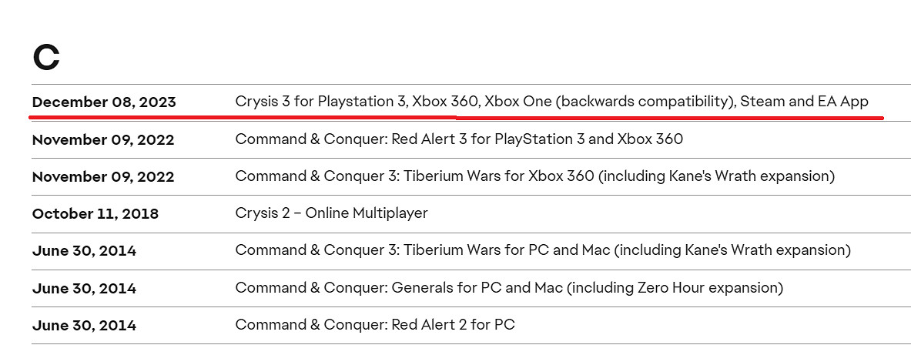911x345 pixels.
Task: Click the date beside Tiberium Wars for Xbox 360
Action: coord(103,177)
